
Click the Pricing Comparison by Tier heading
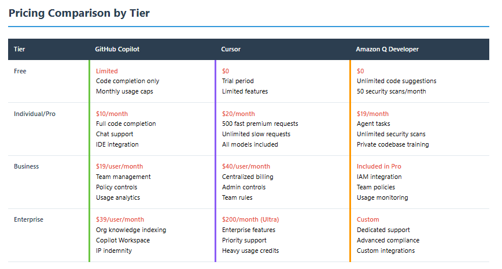[x=79, y=13]
